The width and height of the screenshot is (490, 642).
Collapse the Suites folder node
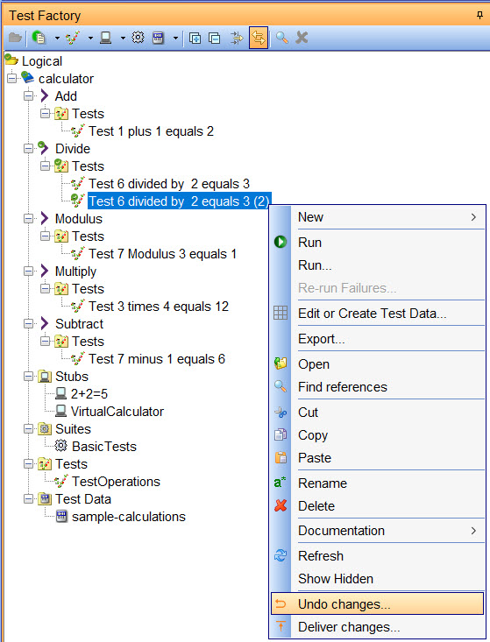28,428
